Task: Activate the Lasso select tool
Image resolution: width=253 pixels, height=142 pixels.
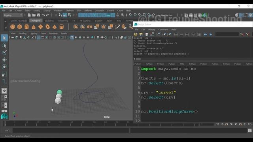Action: tap(4, 46)
